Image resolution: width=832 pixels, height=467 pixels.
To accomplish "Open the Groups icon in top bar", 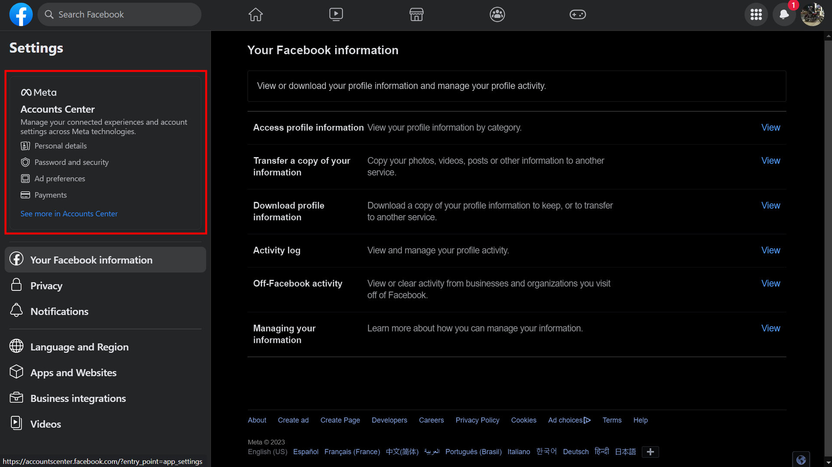I will coord(497,15).
